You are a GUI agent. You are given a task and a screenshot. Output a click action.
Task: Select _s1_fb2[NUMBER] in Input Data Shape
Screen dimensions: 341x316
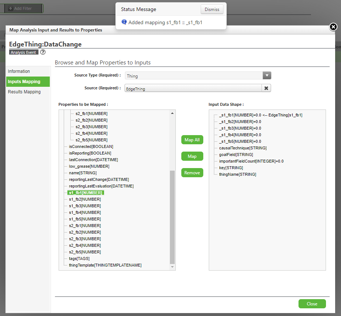240,122
